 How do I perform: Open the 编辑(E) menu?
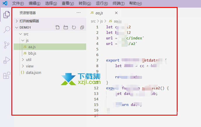(34, 3)
